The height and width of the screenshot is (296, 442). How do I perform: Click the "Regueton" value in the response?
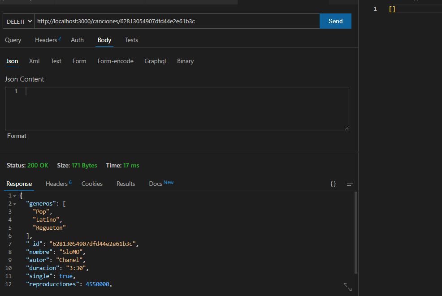click(x=49, y=227)
